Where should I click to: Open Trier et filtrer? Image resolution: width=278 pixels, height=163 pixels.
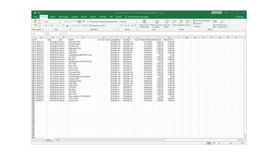215,24
